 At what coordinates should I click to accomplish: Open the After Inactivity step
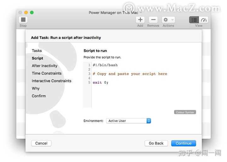(44, 66)
